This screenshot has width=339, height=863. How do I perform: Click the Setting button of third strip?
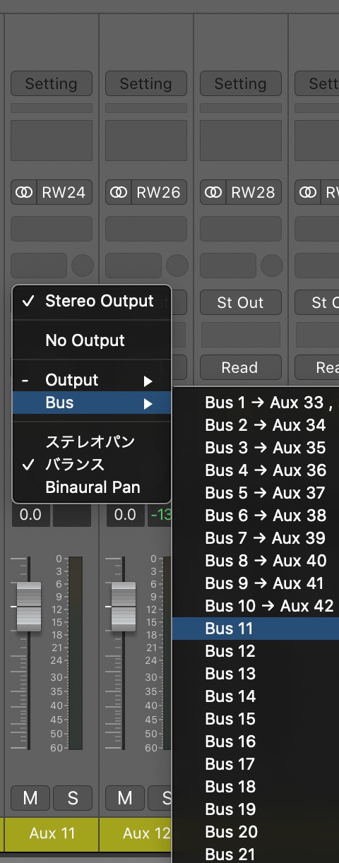(240, 83)
